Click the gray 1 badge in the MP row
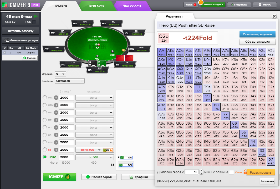 [56, 113]
